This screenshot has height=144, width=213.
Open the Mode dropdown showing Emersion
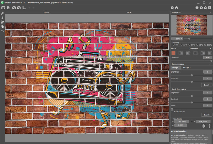[x=194, y=48]
